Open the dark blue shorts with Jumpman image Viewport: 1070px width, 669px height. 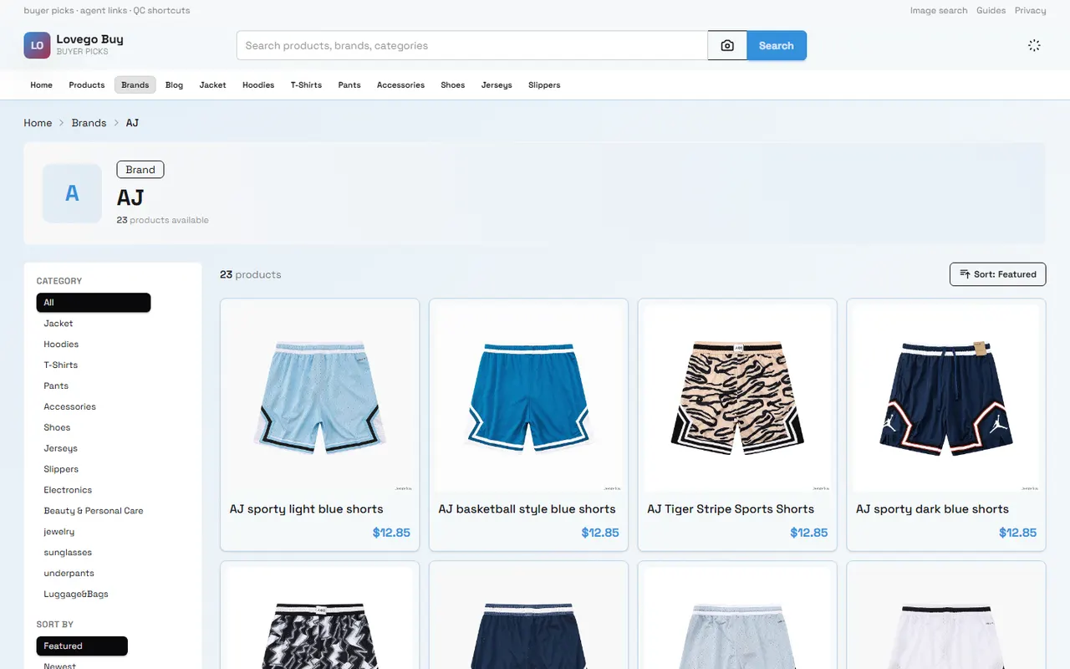click(x=946, y=397)
